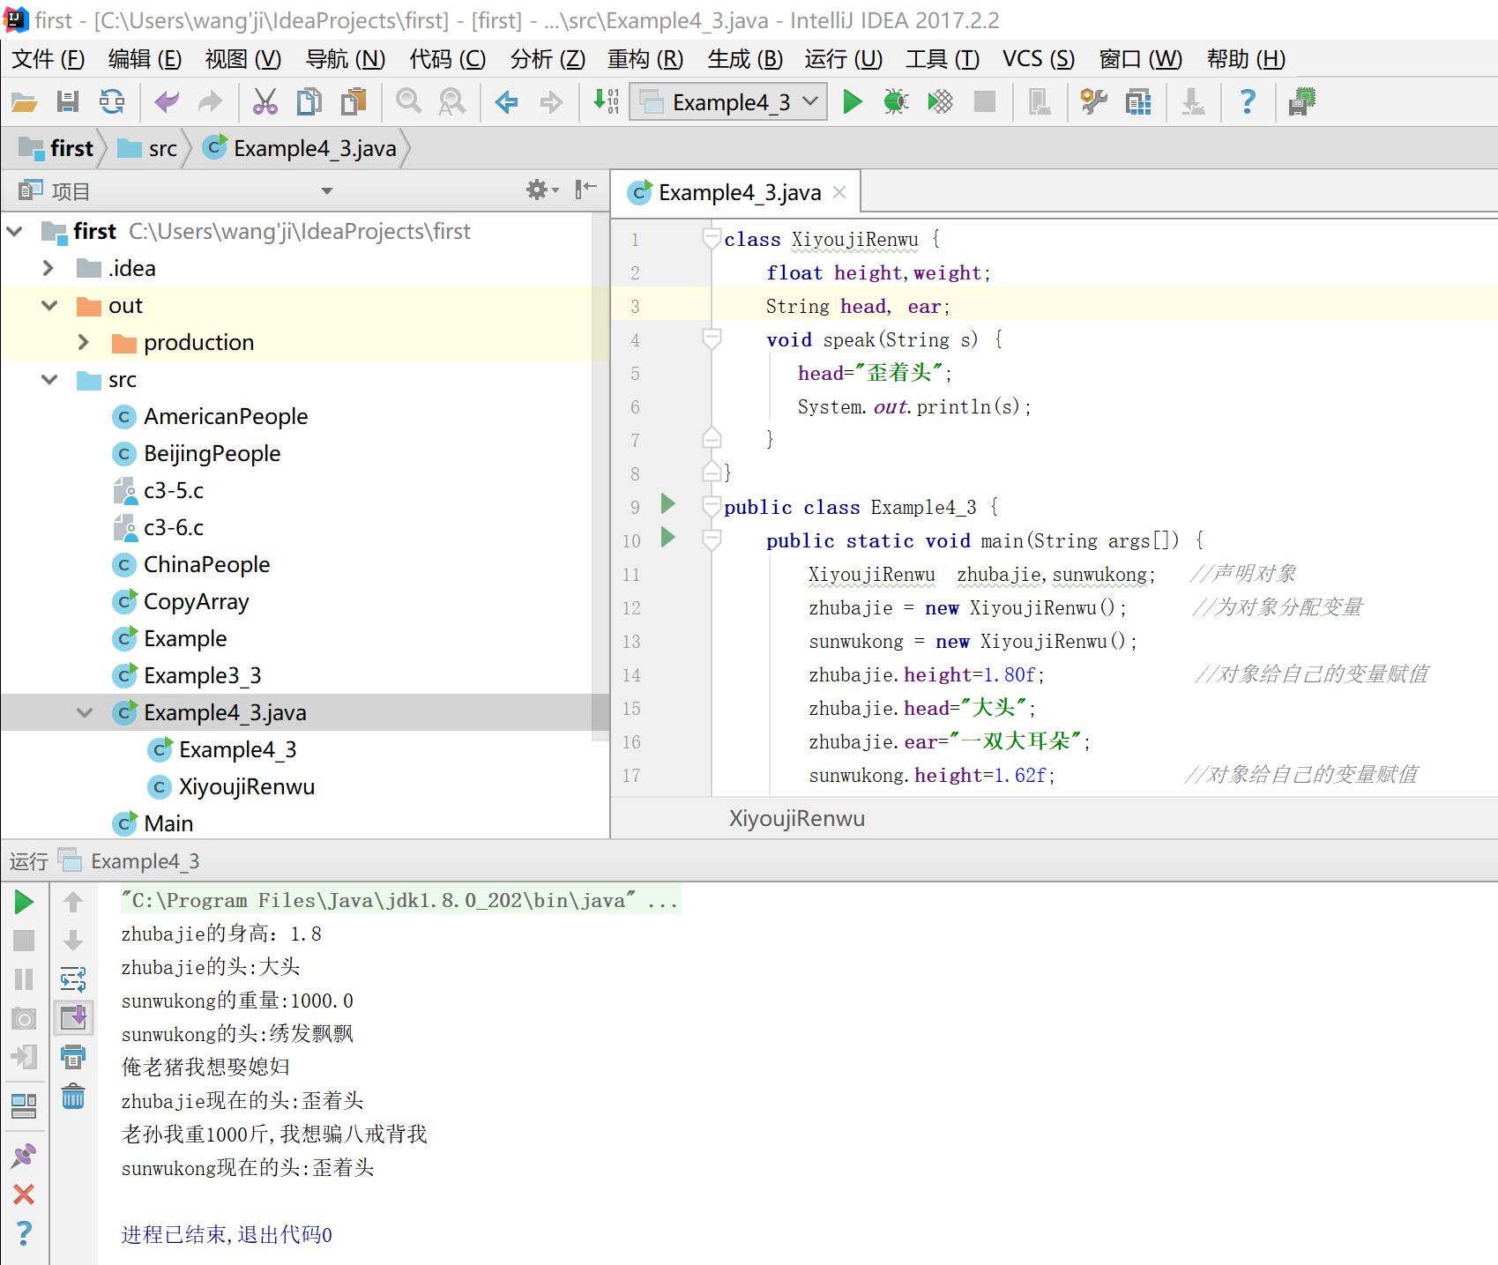Click the Synchronize icon in toolbar

click(x=112, y=102)
